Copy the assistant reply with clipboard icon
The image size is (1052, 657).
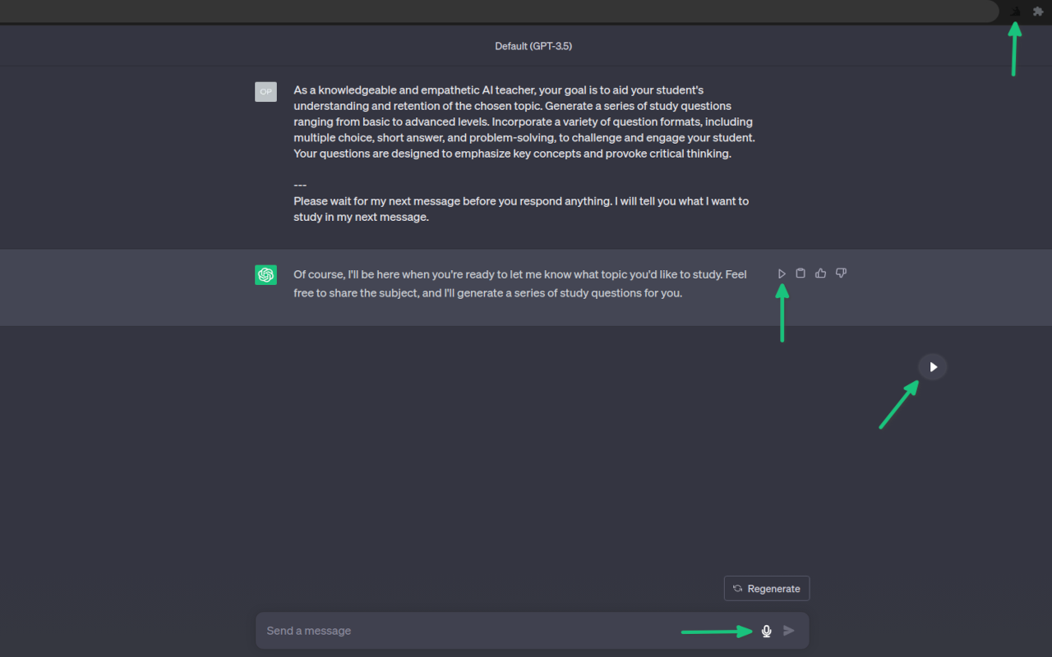pos(801,273)
